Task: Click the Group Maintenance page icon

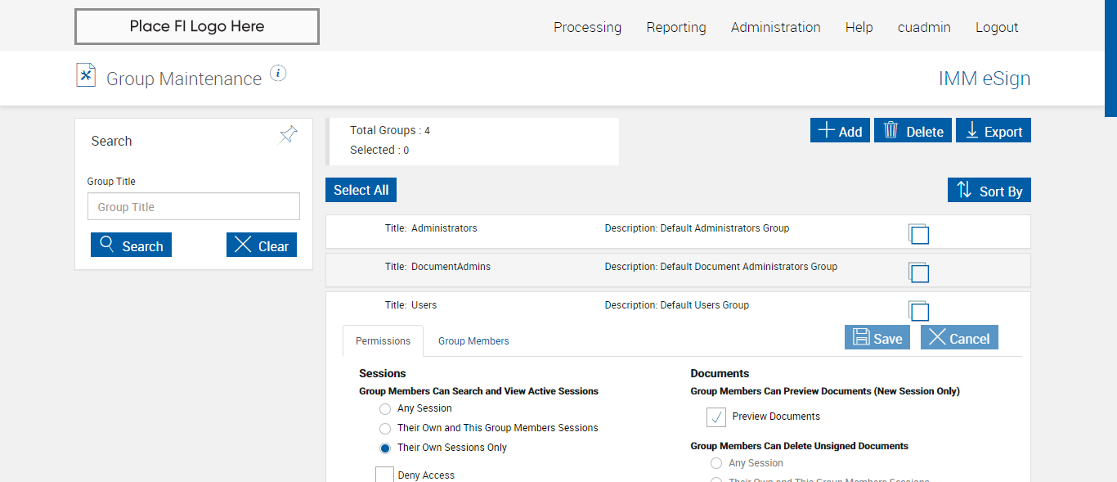Action: pyautogui.click(x=86, y=75)
